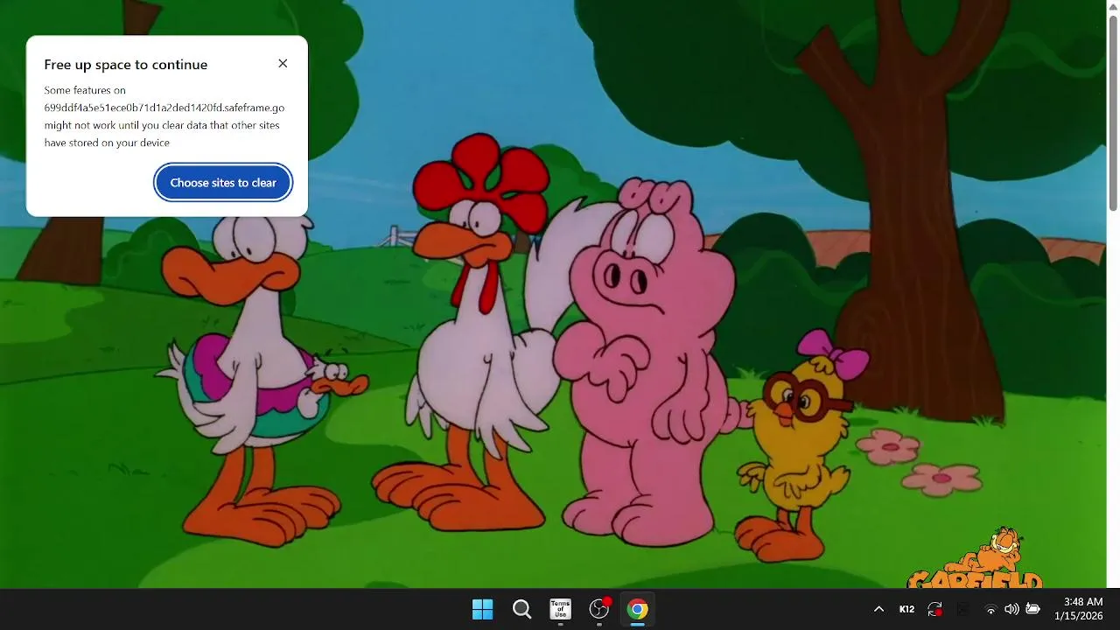1120x630 pixels.
Task: Open the clock showing 3:48 AM
Action: point(1083,602)
